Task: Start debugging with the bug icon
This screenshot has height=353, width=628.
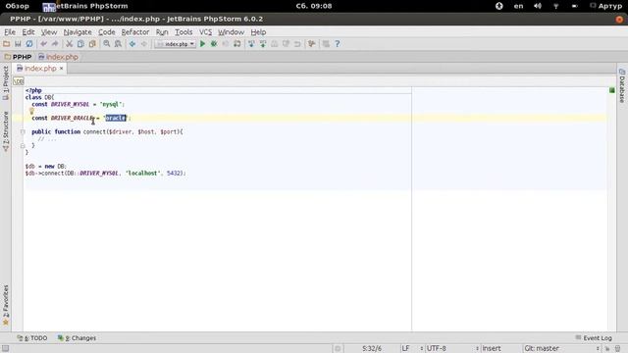Action: tap(214, 43)
